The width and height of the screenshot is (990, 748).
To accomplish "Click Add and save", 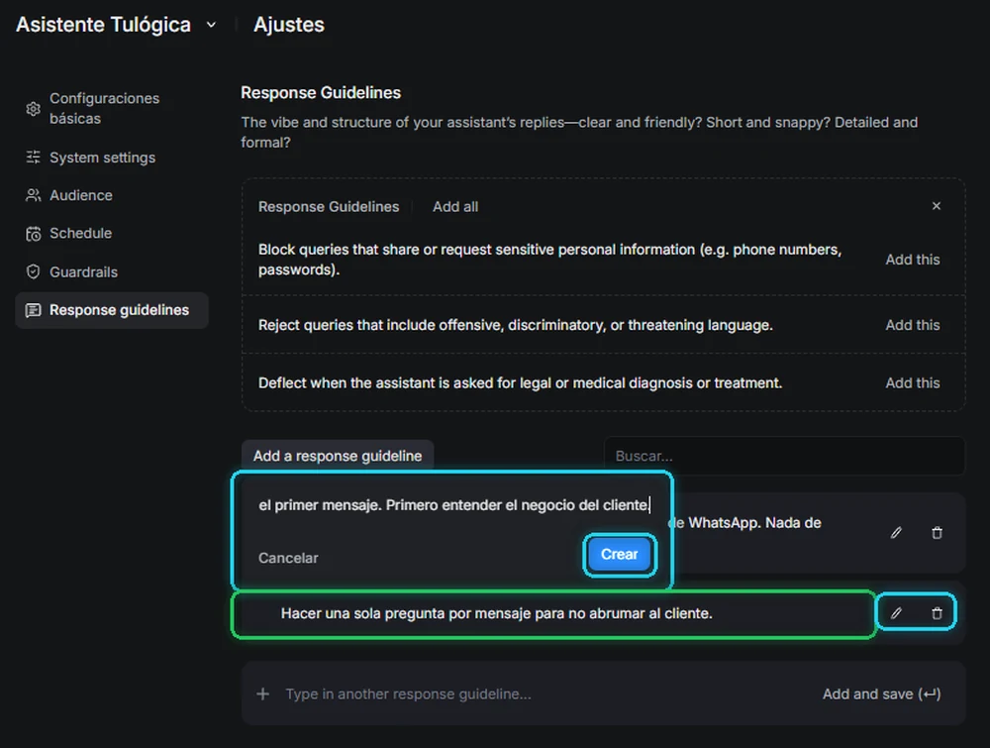I will (881, 694).
